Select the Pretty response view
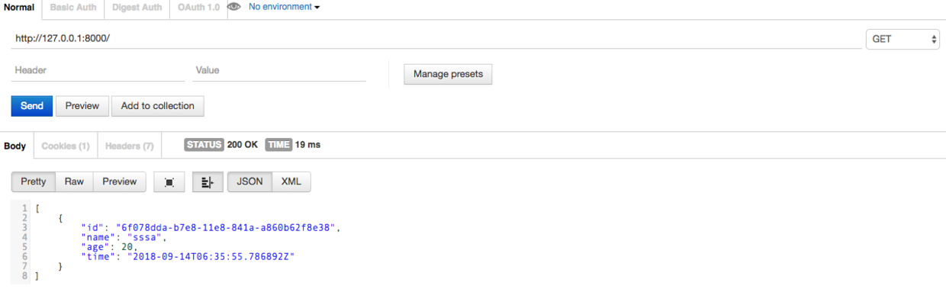Screen dimensions: 946x305 point(34,181)
